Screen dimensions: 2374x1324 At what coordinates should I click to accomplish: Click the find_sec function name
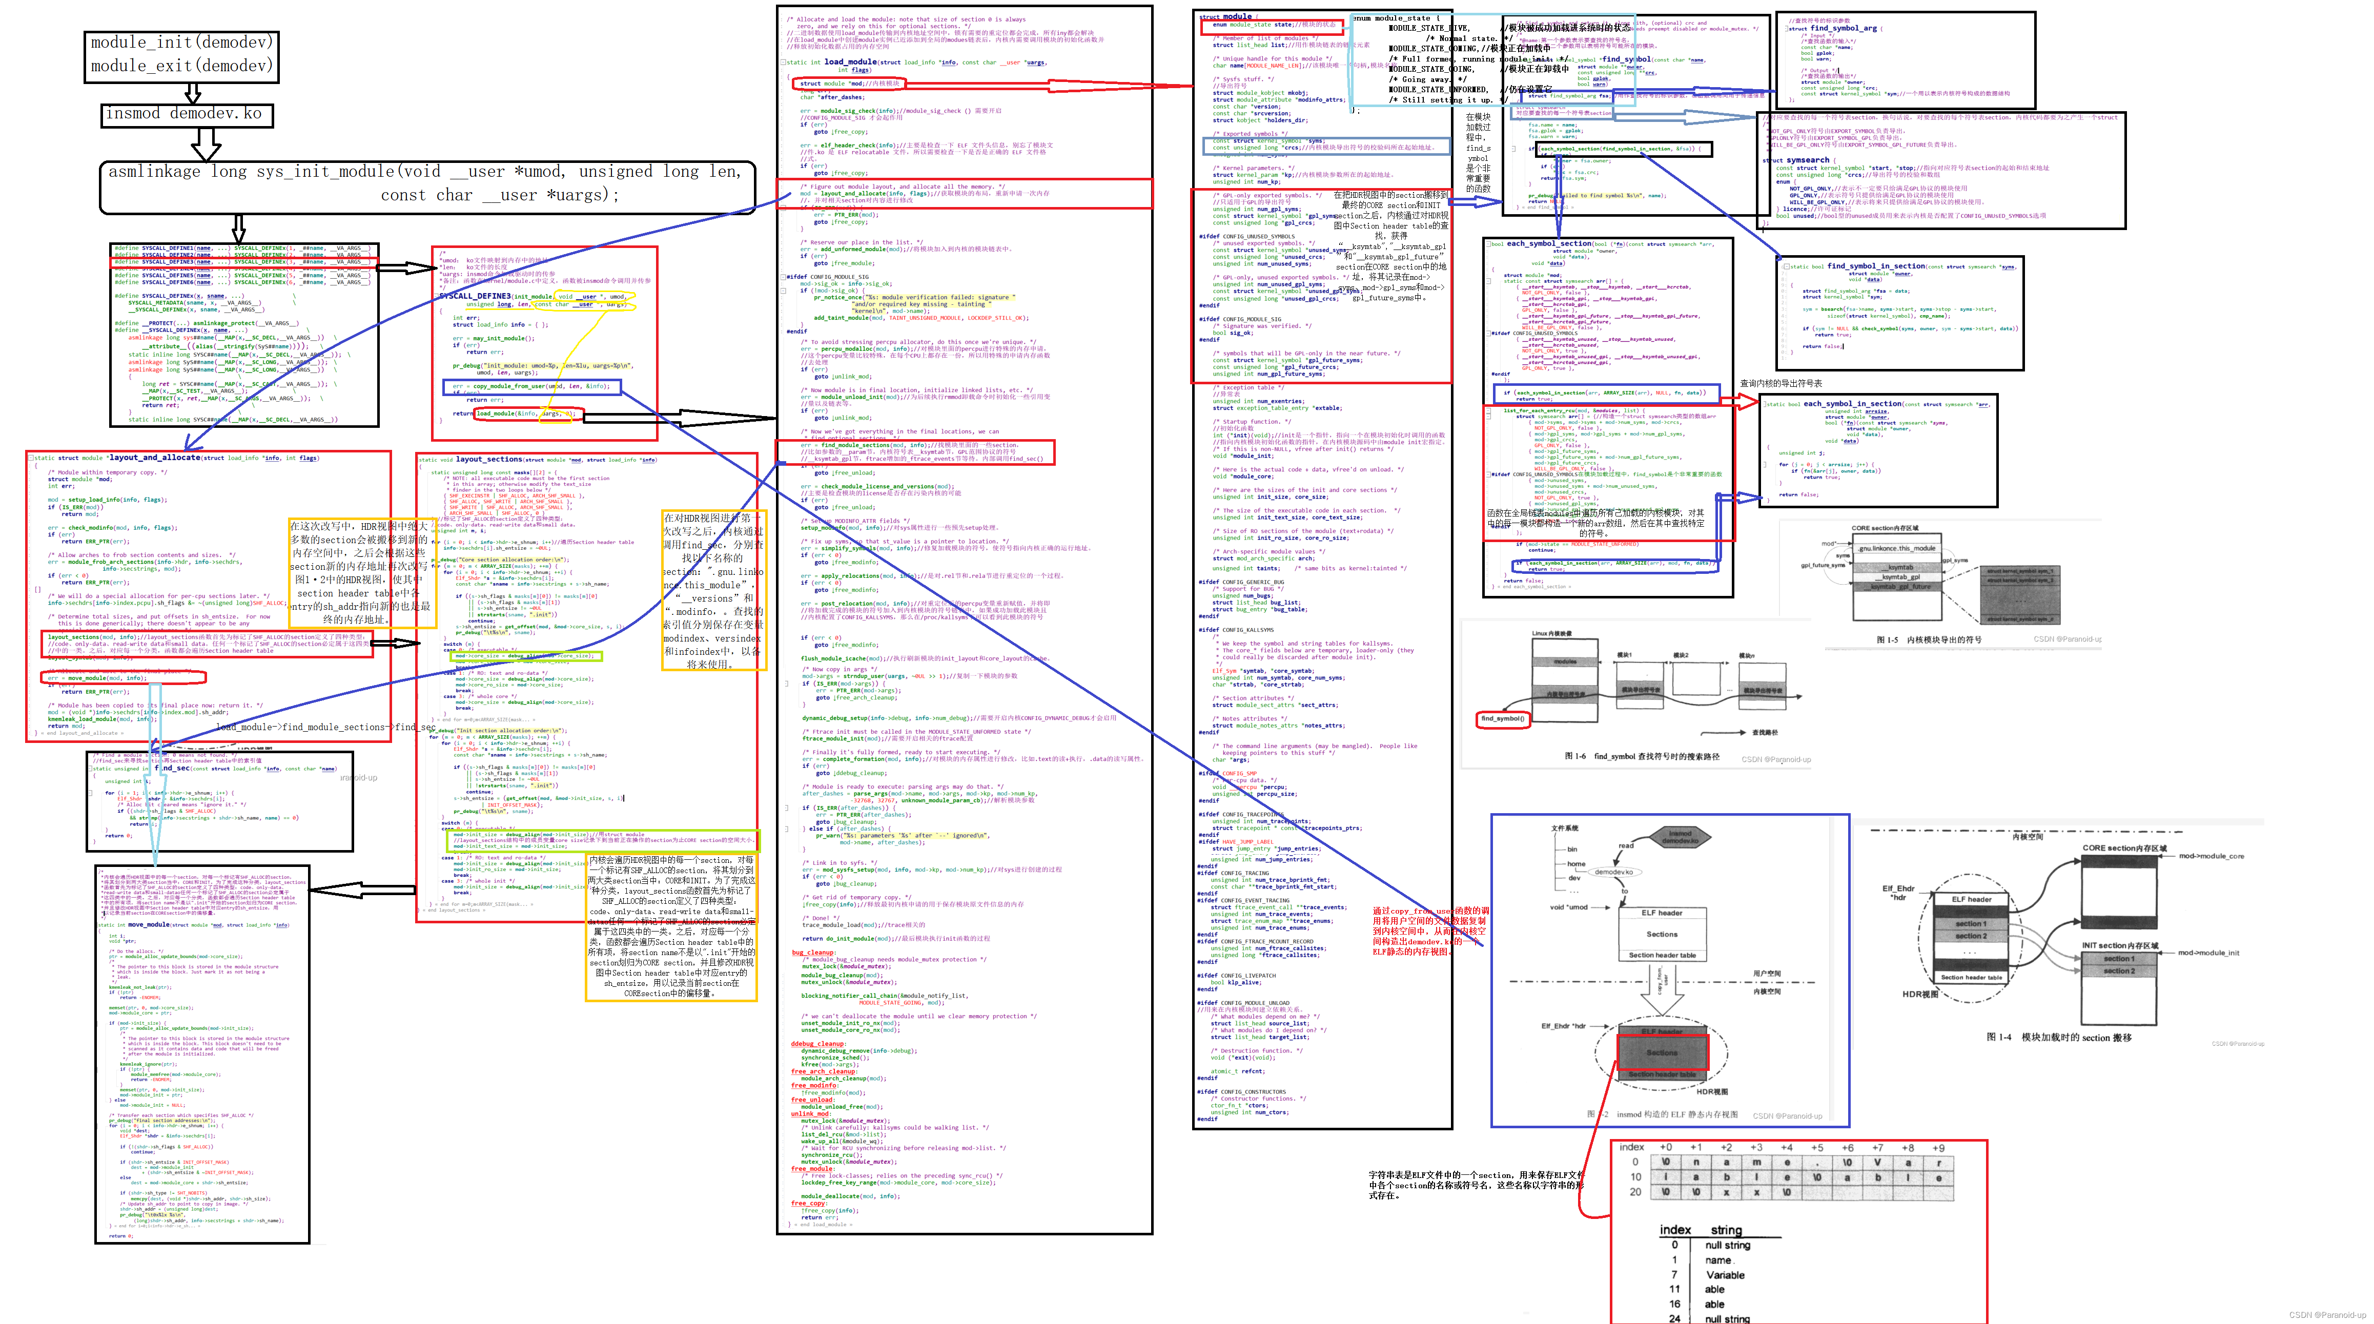(172, 768)
